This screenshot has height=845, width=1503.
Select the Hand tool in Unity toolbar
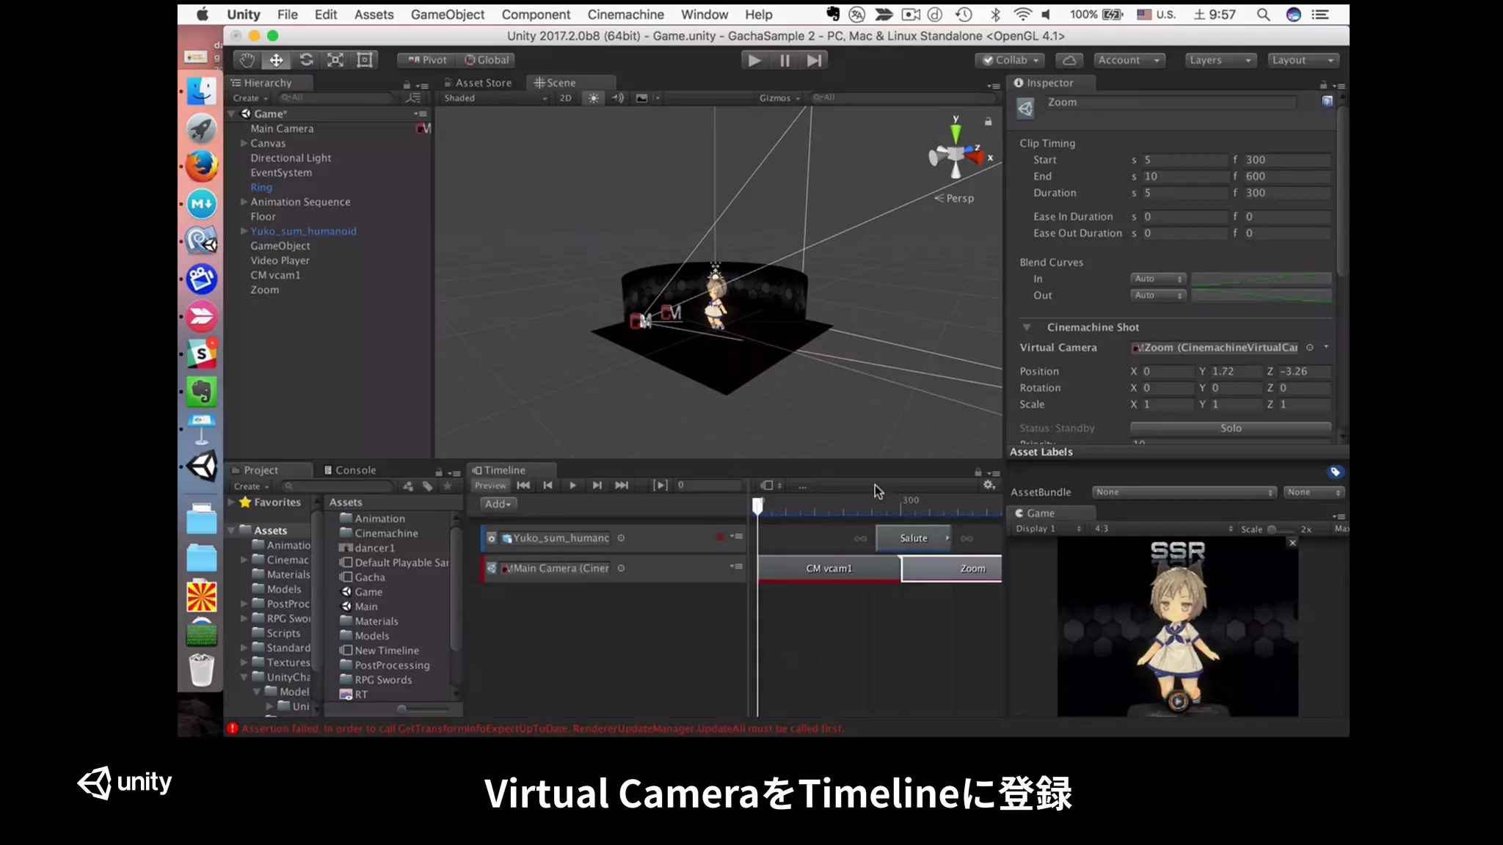[247, 60]
